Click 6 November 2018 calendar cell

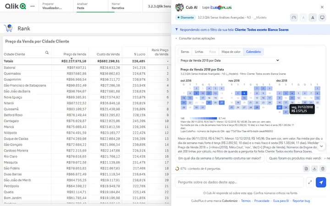(244, 93)
